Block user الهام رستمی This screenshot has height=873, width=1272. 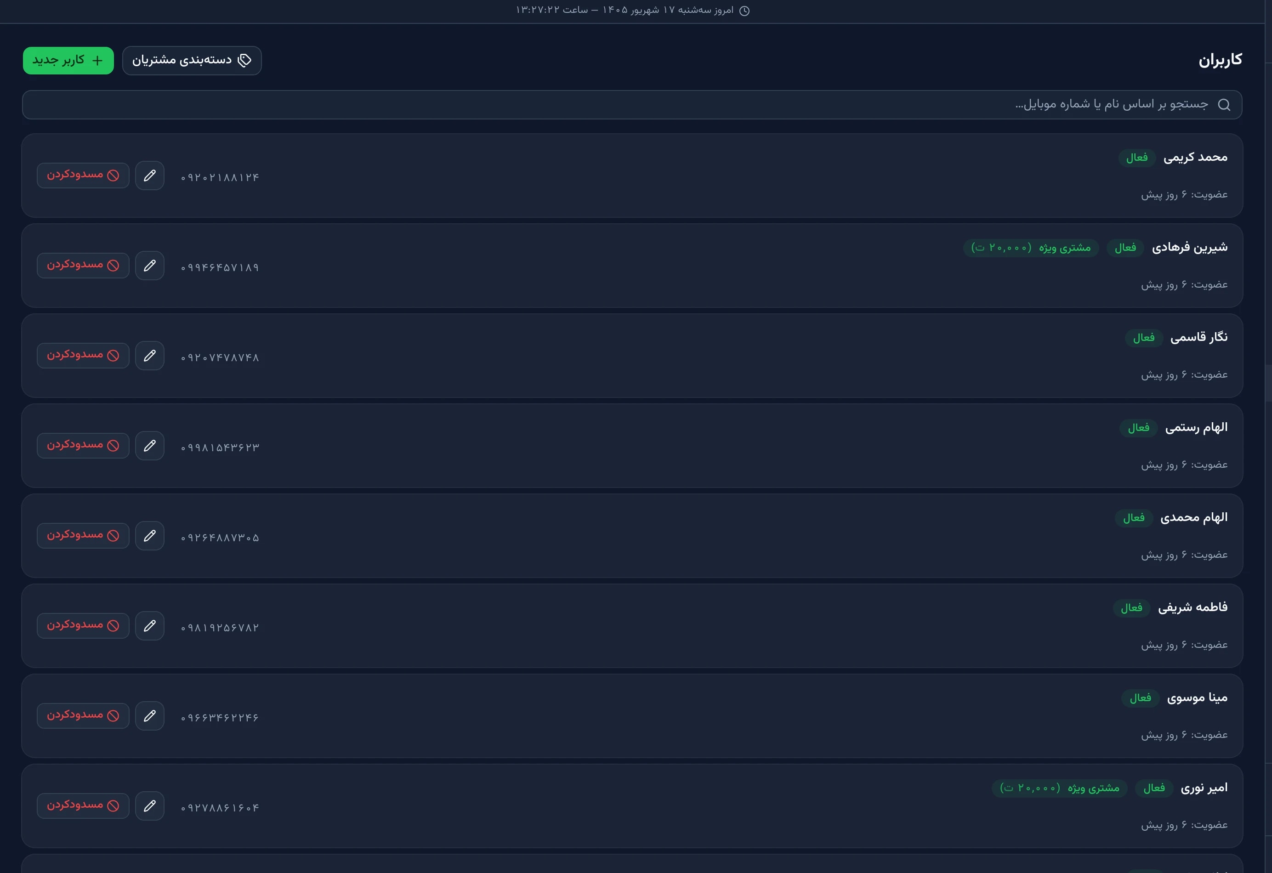pos(83,446)
